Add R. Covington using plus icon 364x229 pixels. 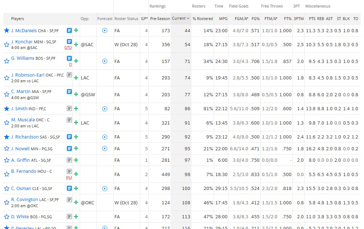(x=76, y=203)
